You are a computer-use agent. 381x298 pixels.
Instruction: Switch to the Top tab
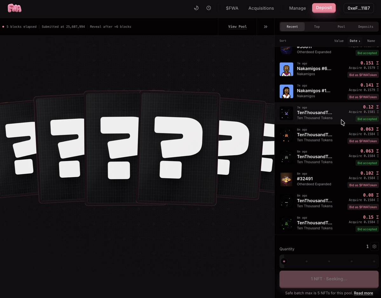point(316,27)
